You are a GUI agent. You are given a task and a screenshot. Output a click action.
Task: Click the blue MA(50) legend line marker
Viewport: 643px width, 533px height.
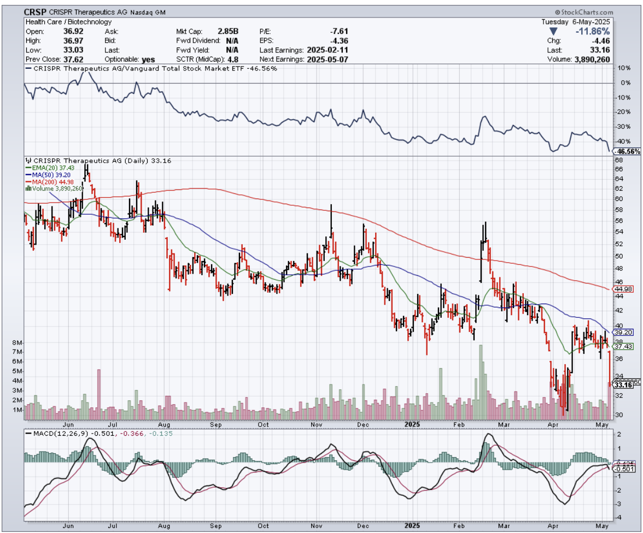click(27, 175)
